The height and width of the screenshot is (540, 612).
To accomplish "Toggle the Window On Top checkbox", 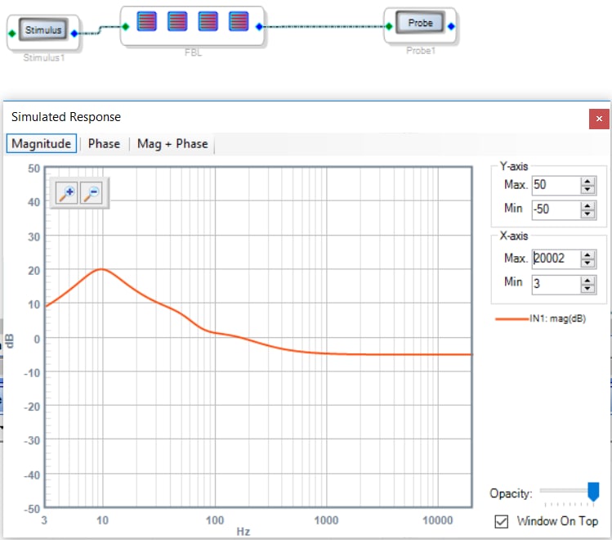I will tap(501, 521).
